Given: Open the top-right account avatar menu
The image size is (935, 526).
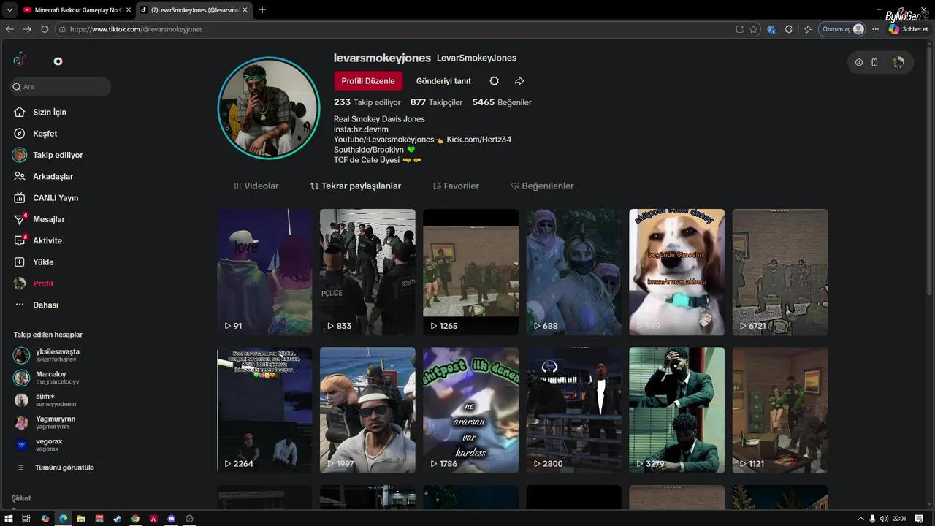Looking at the screenshot, I should [898, 63].
